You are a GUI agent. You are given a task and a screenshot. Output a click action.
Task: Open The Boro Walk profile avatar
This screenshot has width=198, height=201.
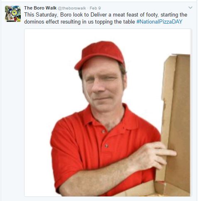click(x=13, y=14)
